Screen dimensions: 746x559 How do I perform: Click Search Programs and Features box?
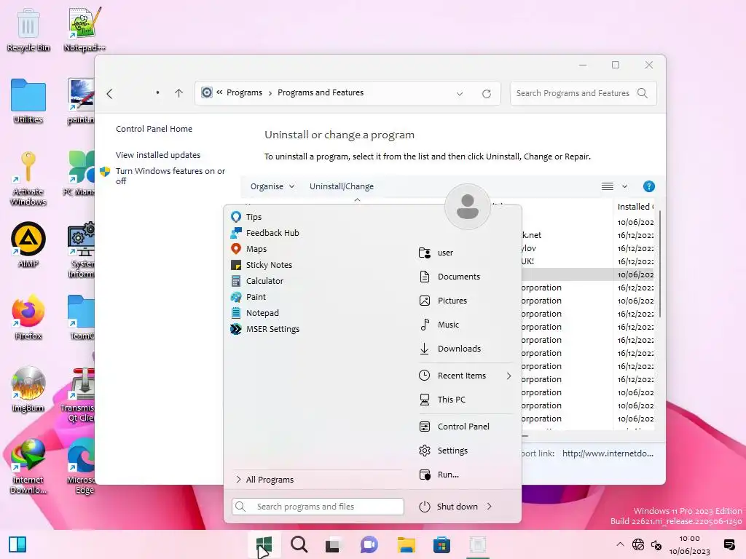point(583,93)
